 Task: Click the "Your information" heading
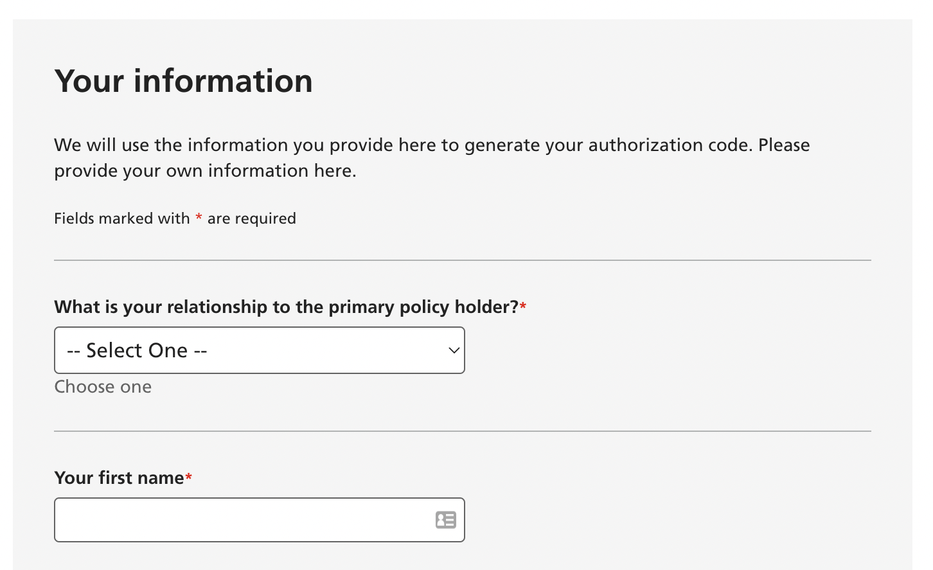coord(184,81)
